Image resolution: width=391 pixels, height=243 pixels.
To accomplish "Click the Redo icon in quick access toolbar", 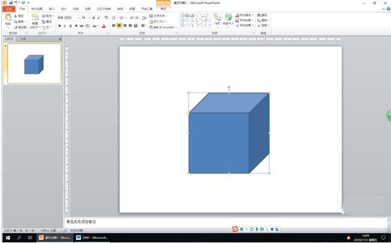I will point(23,2).
